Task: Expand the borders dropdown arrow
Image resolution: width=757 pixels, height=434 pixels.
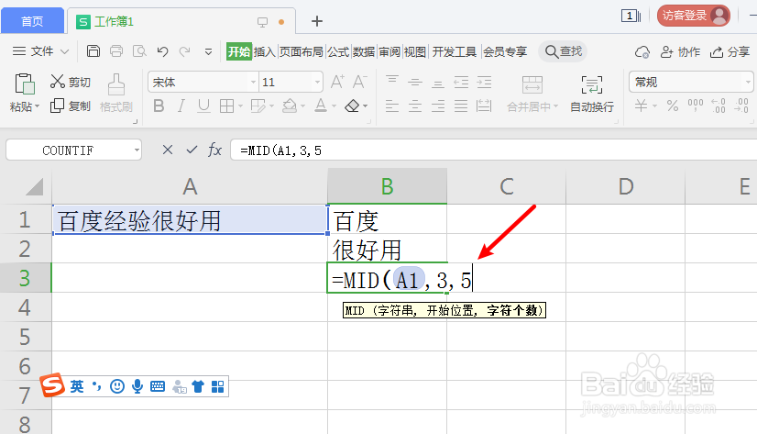Action: point(240,106)
